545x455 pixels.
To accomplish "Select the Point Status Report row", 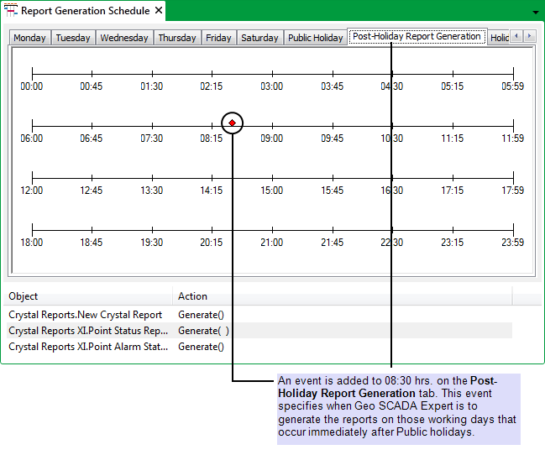I will 88,331.
